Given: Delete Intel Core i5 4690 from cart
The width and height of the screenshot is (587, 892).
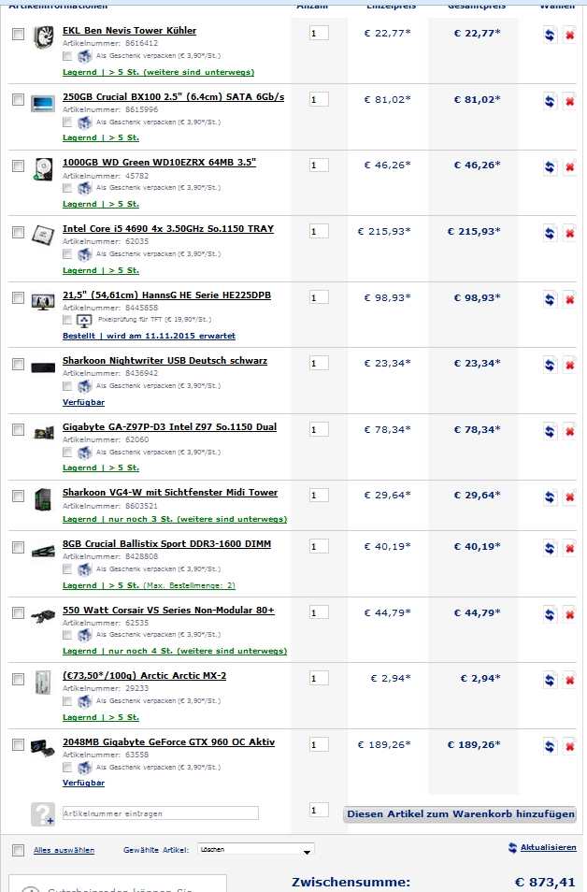Looking at the screenshot, I should 569,233.
